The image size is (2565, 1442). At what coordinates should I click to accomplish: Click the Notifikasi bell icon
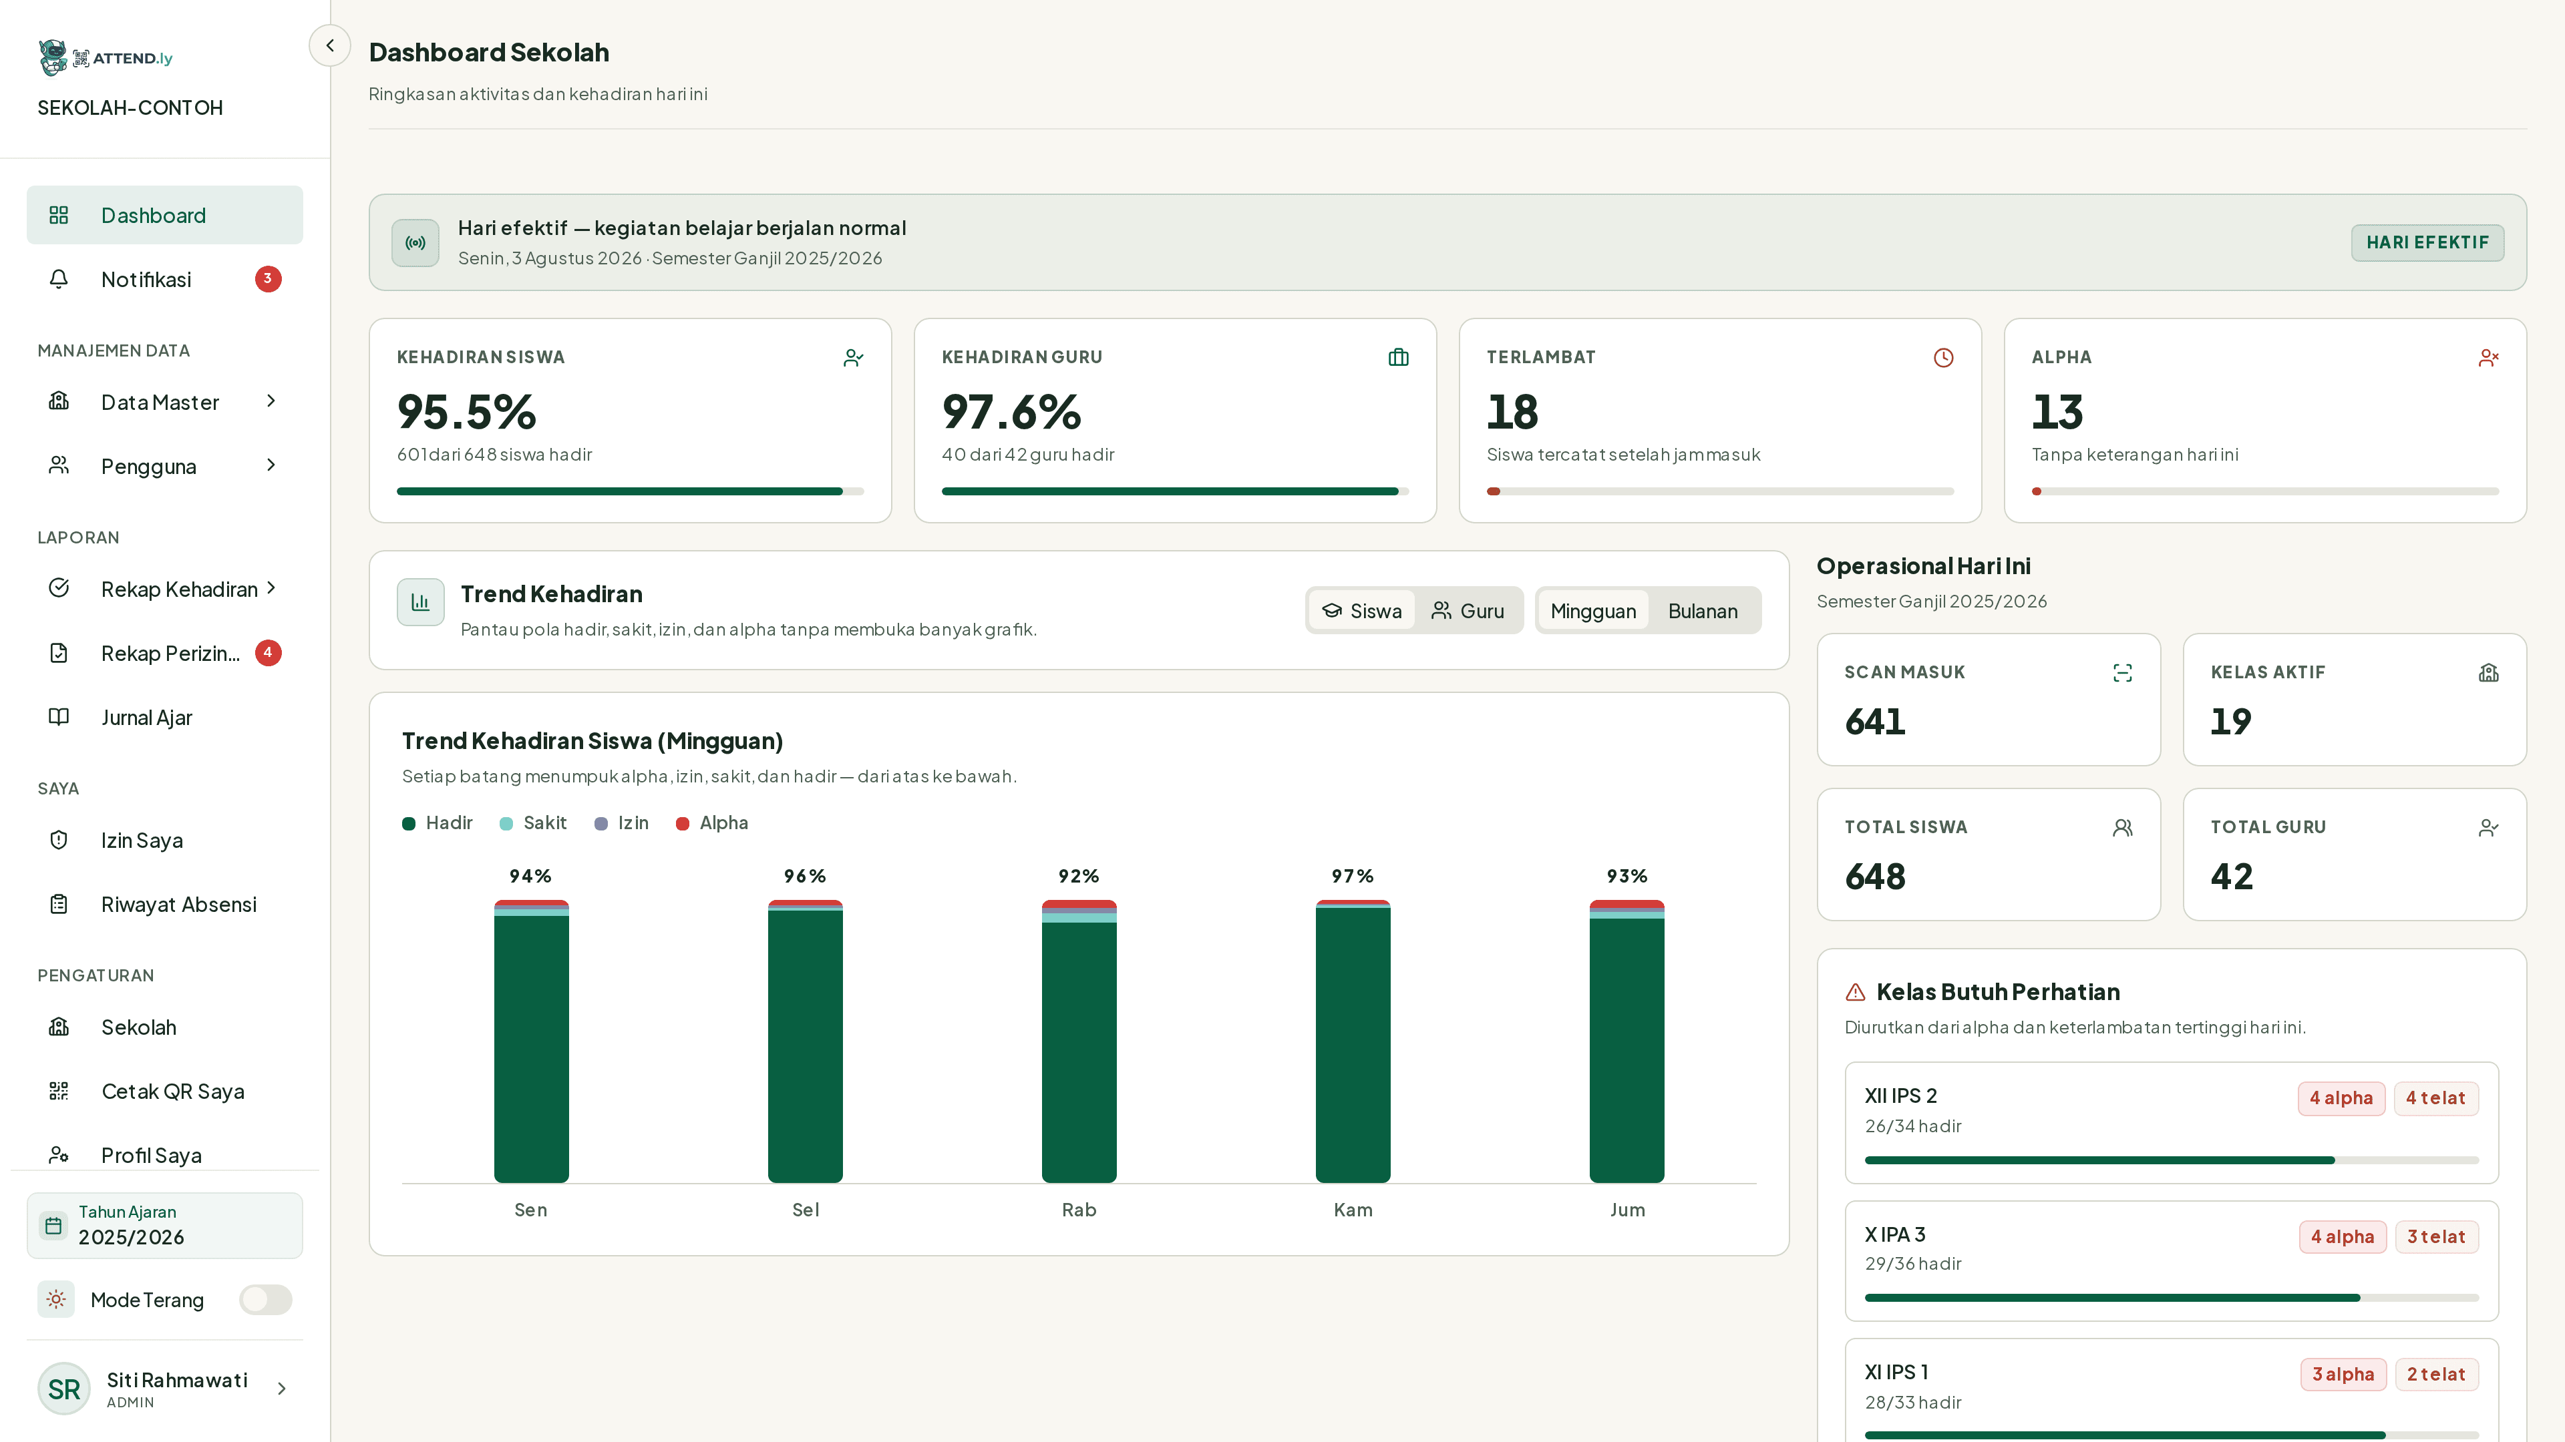(x=59, y=280)
